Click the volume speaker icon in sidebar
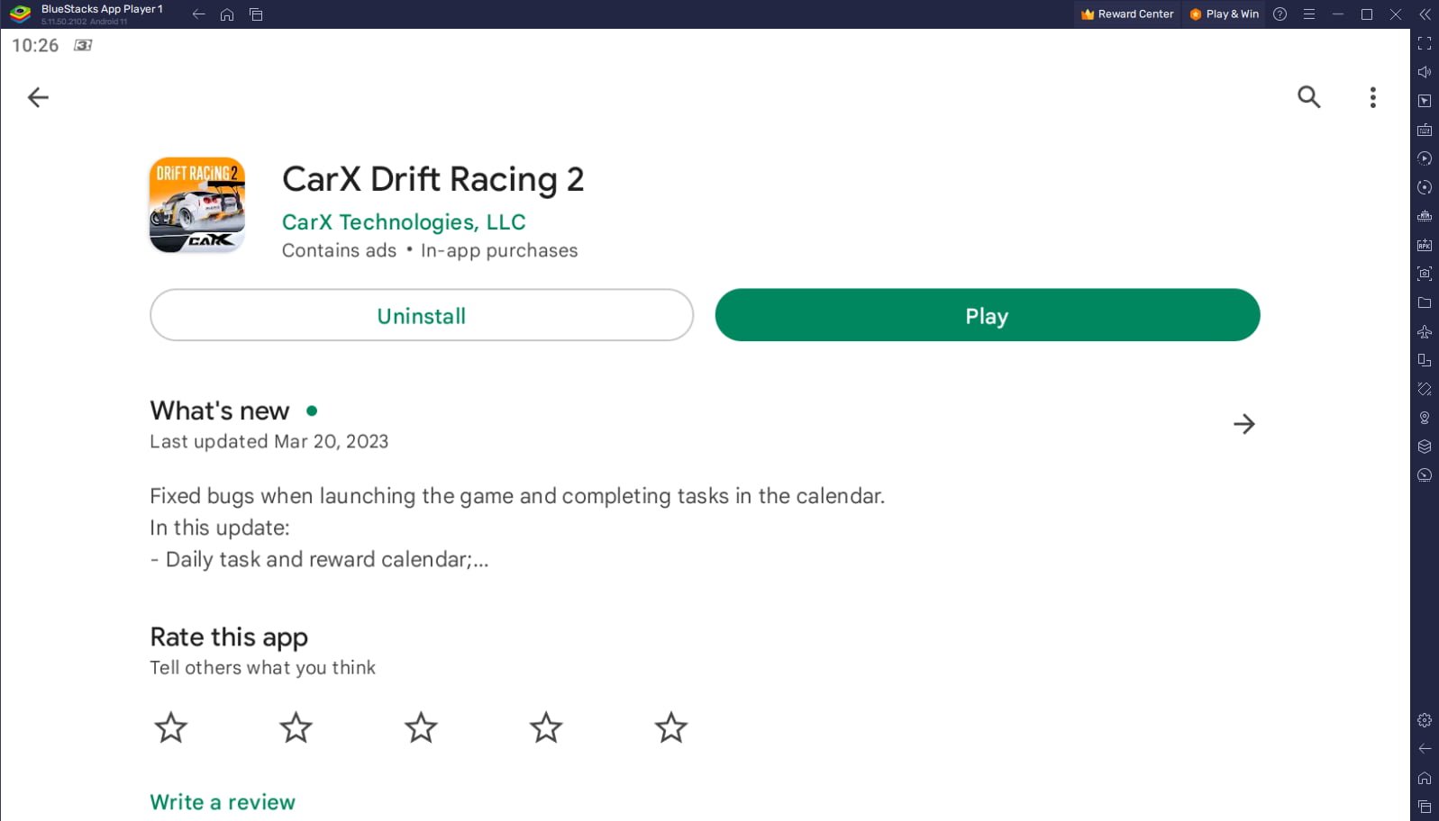 [1425, 72]
